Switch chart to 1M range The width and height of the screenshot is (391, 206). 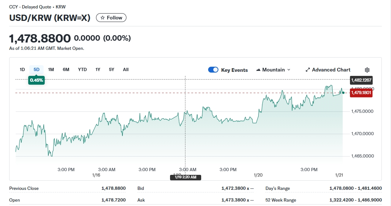51,70
